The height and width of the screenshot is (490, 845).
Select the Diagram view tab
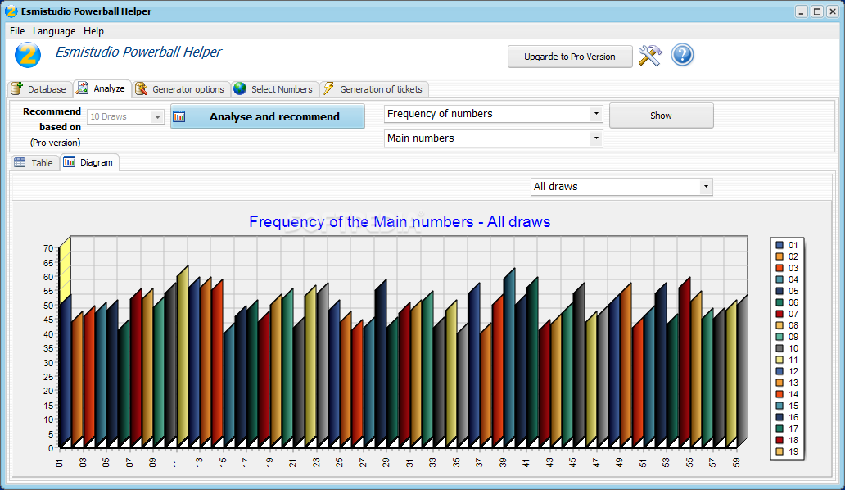[x=89, y=162]
